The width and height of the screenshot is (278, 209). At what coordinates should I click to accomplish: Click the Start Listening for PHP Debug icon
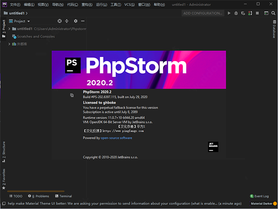click(x=250, y=13)
